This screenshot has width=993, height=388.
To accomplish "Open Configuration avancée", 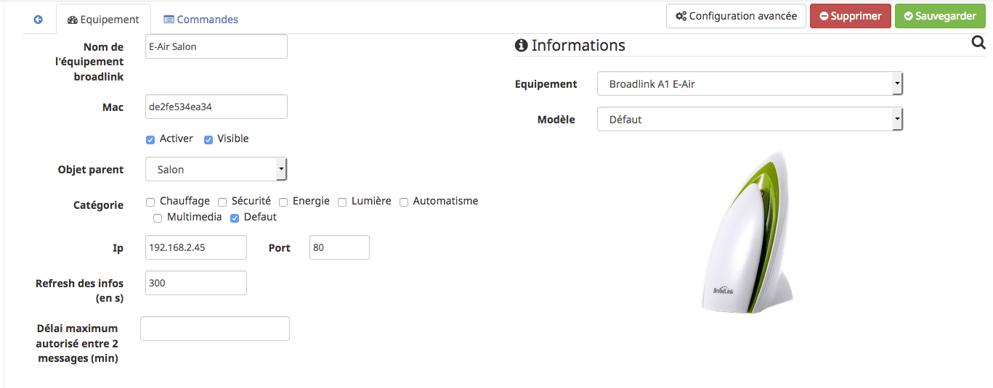I will click(736, 16).
